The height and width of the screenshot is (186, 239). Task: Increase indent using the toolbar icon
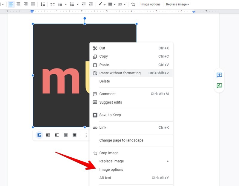coord(91,4)
